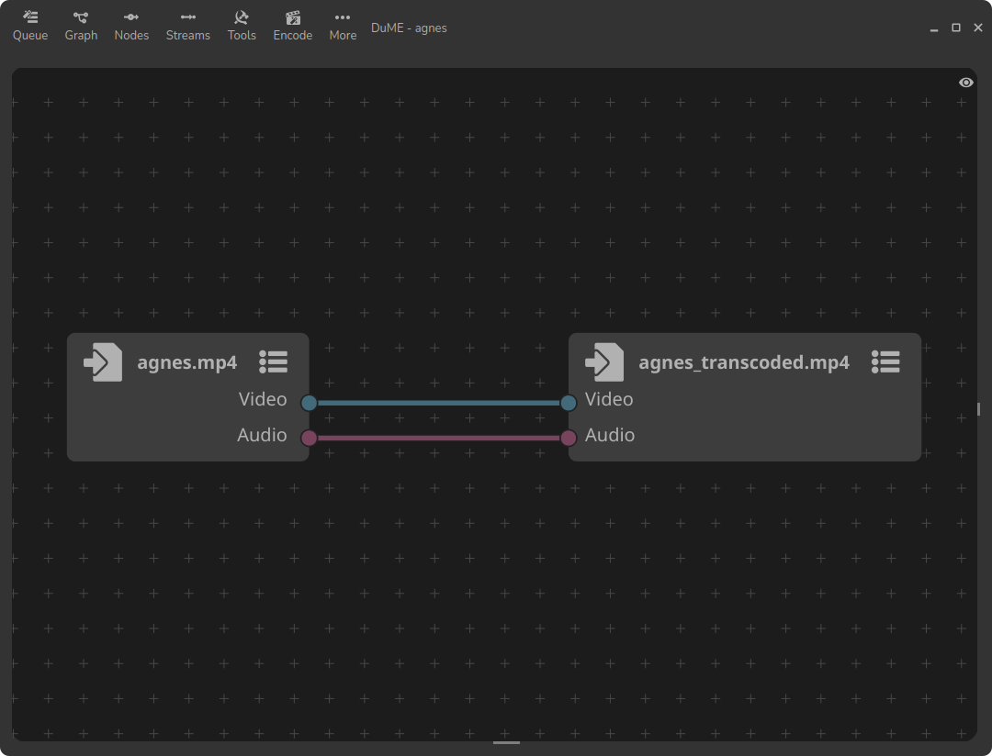Click the agnes.mp4 input file icon

tap(103, 361)
